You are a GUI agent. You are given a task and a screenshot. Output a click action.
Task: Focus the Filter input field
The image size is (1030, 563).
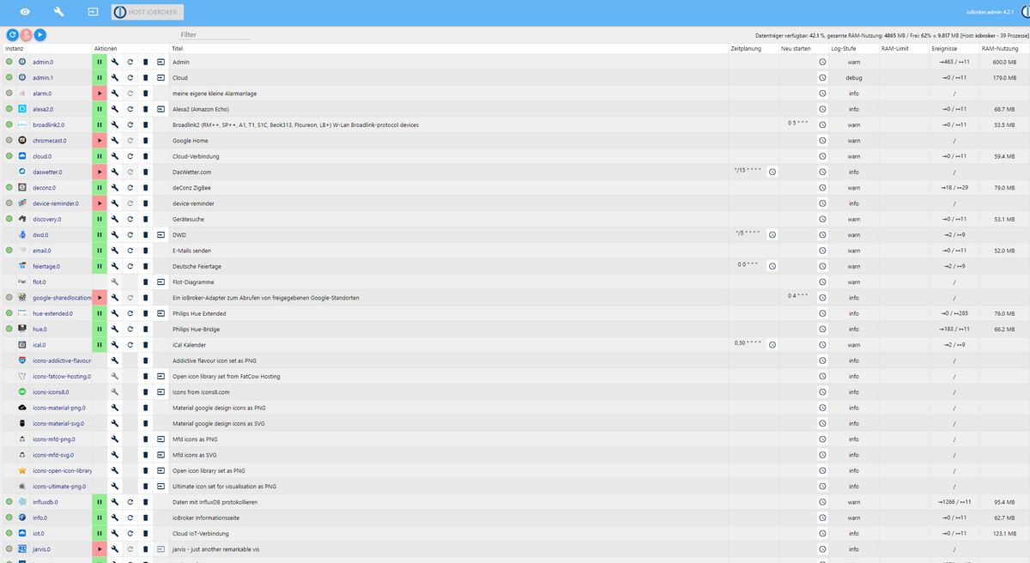point(215,34)
